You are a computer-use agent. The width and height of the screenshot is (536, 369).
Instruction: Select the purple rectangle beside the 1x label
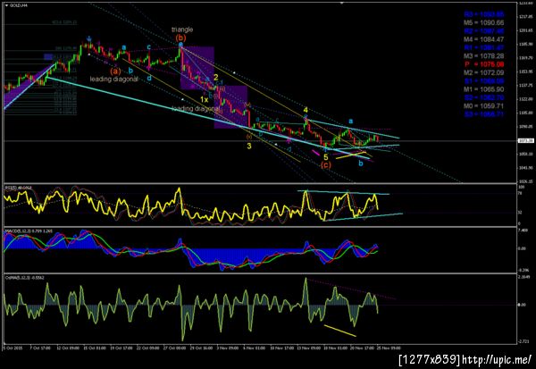[230, 107]
